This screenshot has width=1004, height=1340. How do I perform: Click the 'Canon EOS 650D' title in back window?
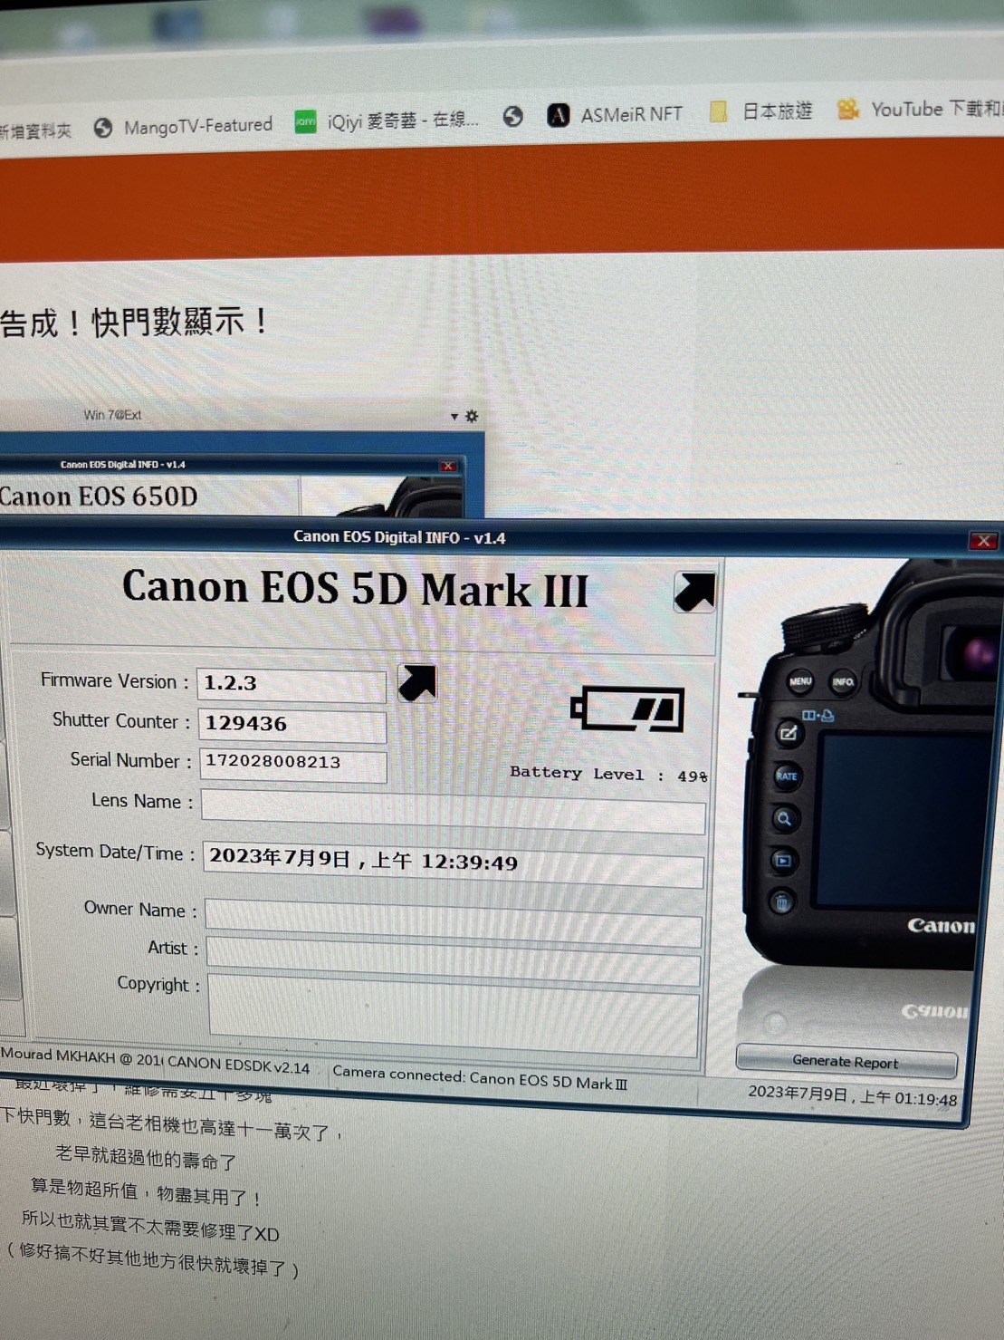[x=98, y=496]
